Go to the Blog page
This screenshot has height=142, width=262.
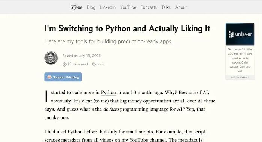[91, 7]
